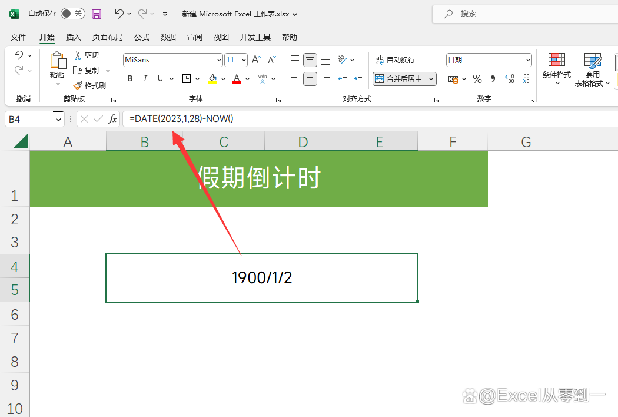Select center horizontally icon
The image size is (618, 417).
click(310, 79)
